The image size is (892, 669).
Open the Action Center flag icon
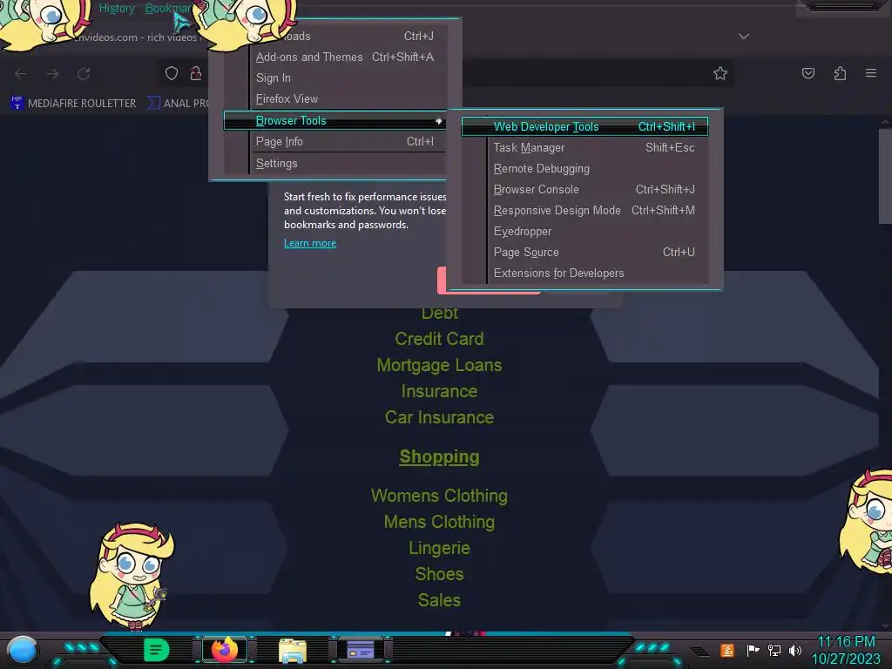(x=753, y=650)
